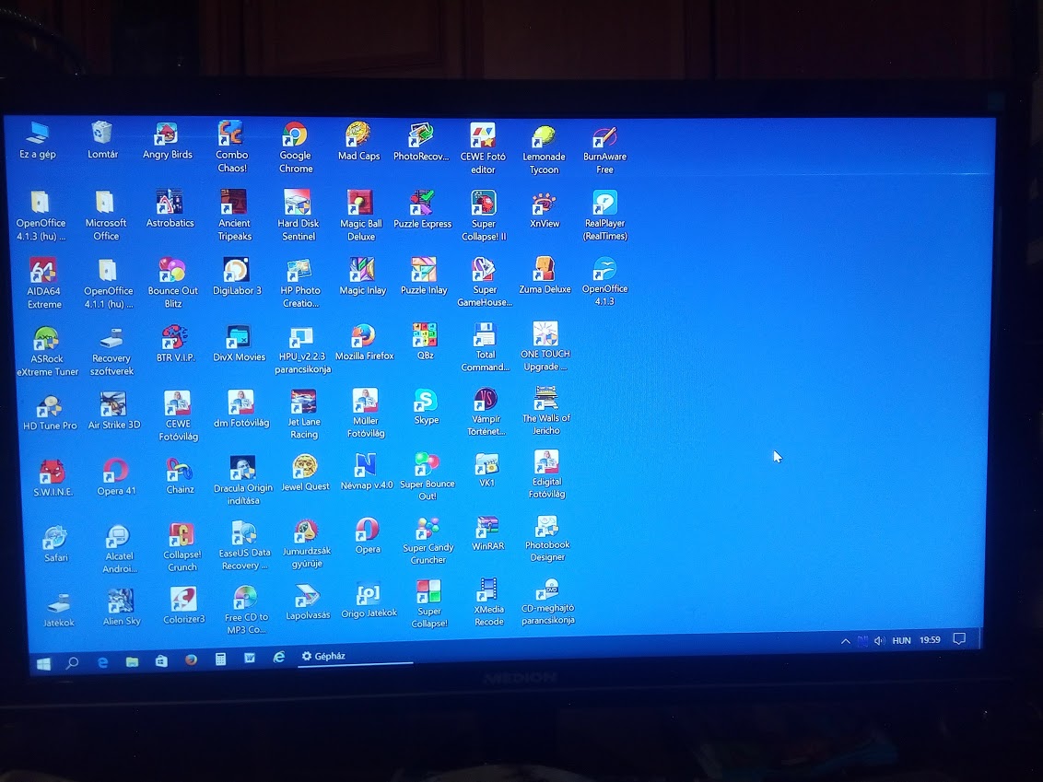
Task: Select the Combo Chaos! shortcut
Action: 231,147
